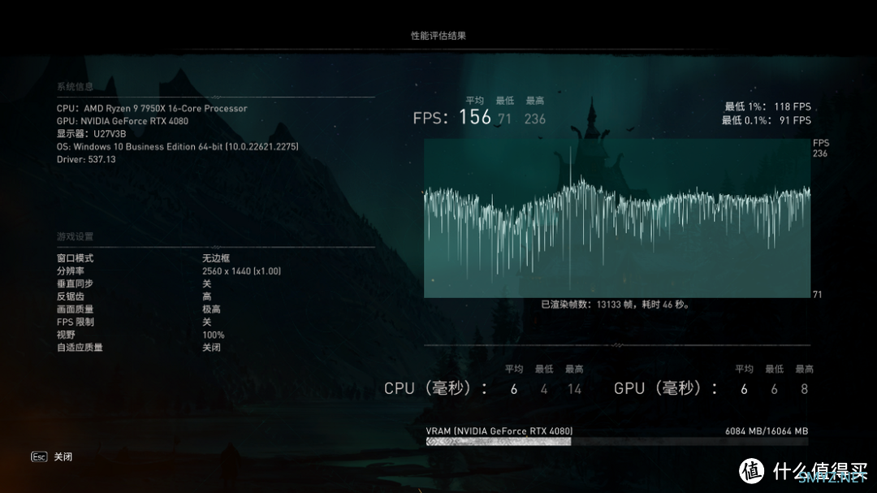Image resolution: width=877 pixels, height=493 pixels.
Task: Click the FPS 236 graph axis top label
Action: (820, 149)
